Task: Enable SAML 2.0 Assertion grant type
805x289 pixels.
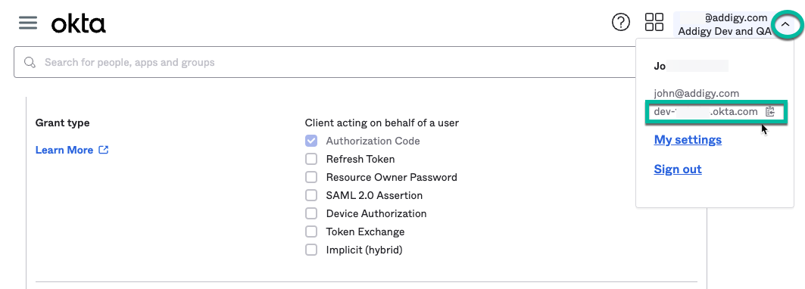Action: tap(311, 195)
